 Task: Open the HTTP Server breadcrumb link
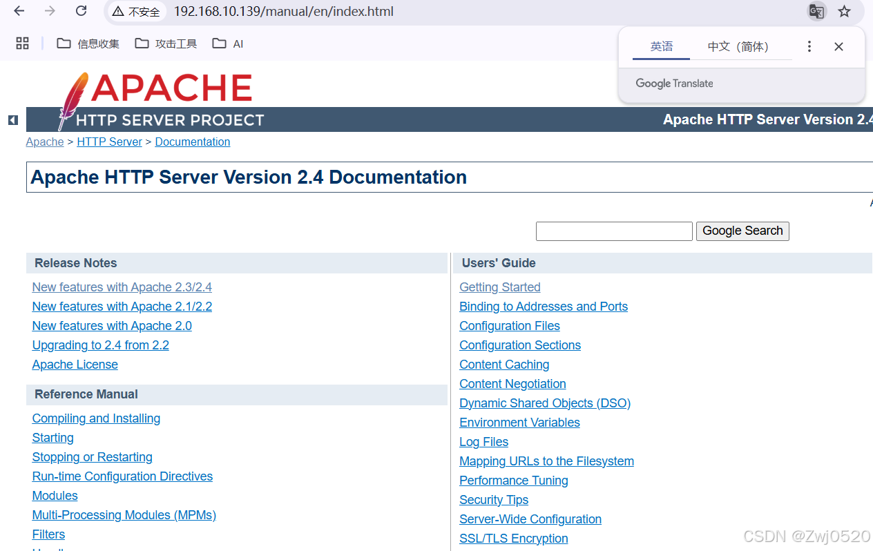(x=109, y=142)
